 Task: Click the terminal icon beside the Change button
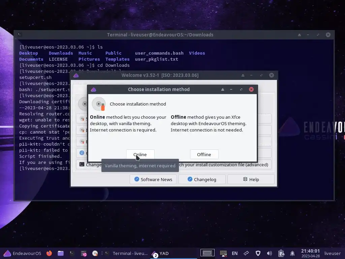point(82,165)
